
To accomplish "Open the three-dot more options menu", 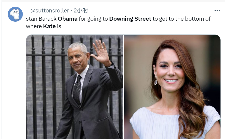I will (217, 10).
